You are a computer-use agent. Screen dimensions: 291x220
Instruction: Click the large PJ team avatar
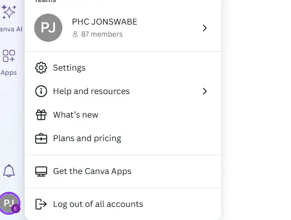(48, 28)
